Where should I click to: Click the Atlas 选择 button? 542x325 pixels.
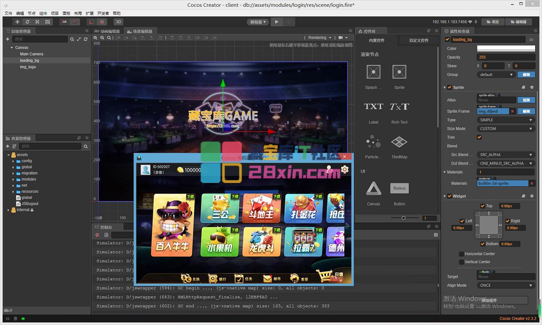[526, 100]
